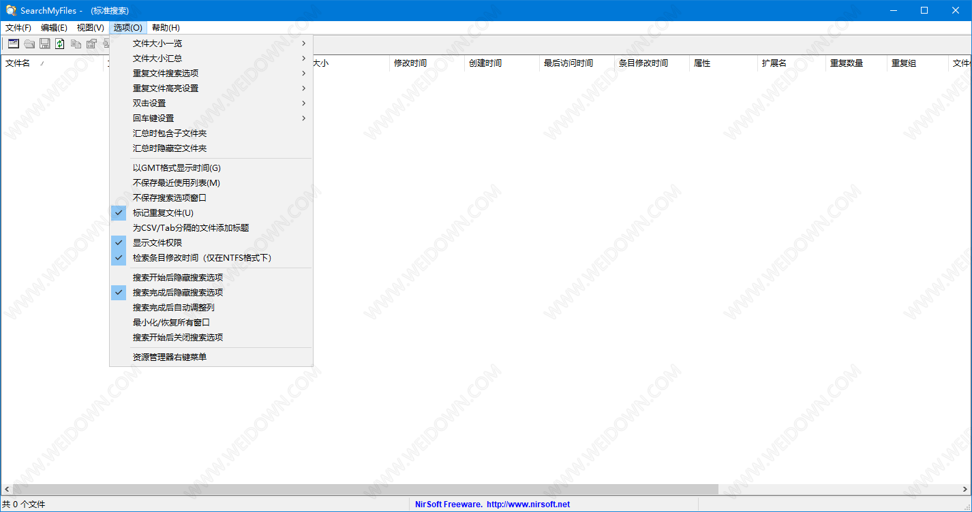
Task: Sort by 扩展名 column header
Action: click(x=791, y=63)
